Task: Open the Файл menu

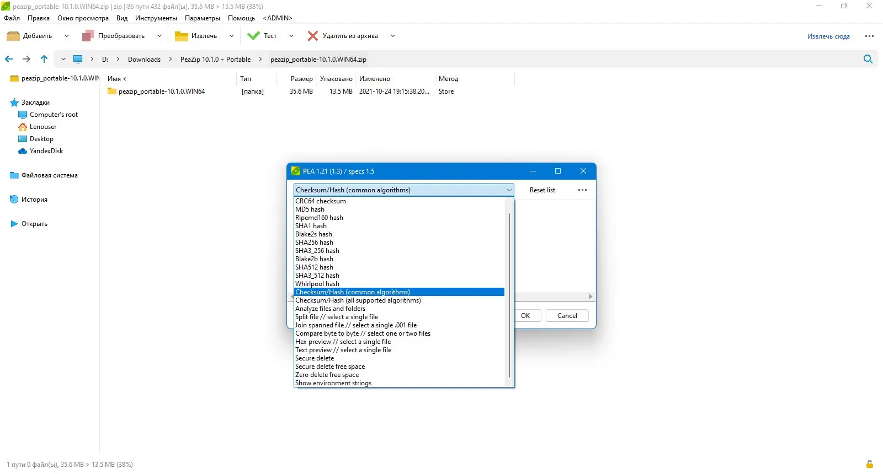Action: pos(12,18)
